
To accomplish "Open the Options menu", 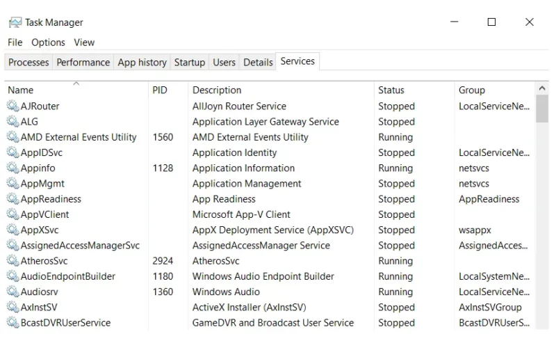I will tap(48, 42).
